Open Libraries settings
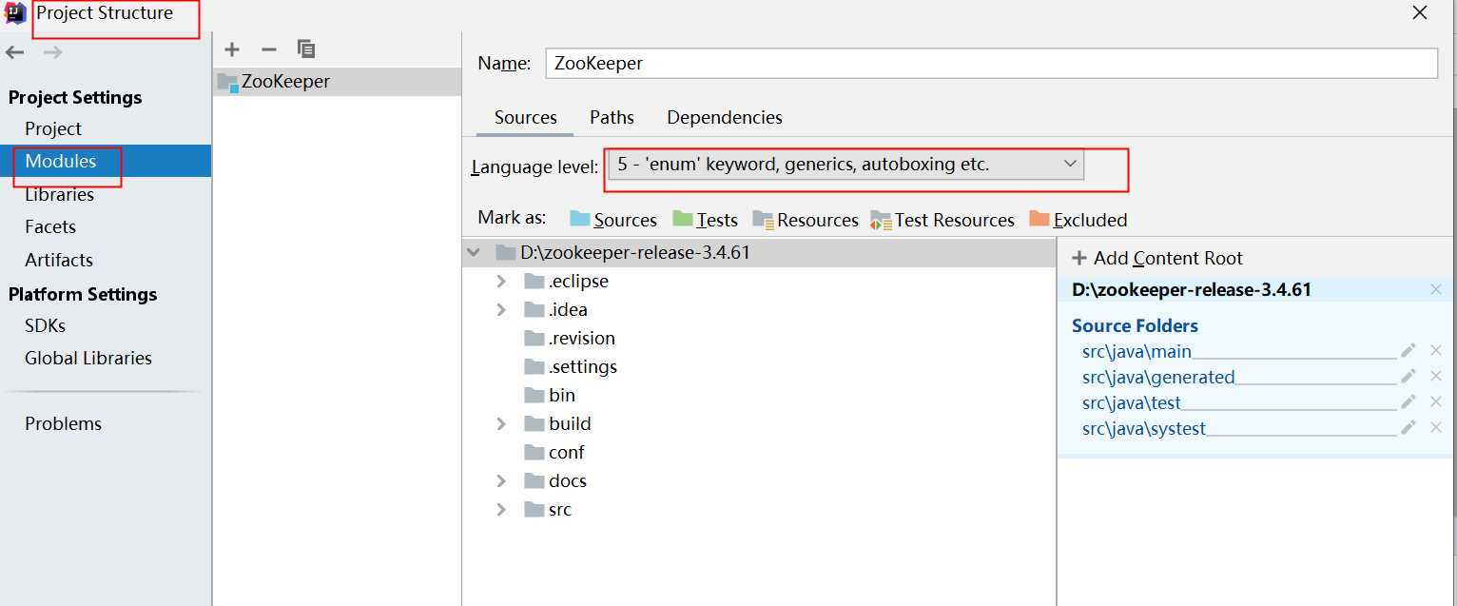 coord(59,194)
